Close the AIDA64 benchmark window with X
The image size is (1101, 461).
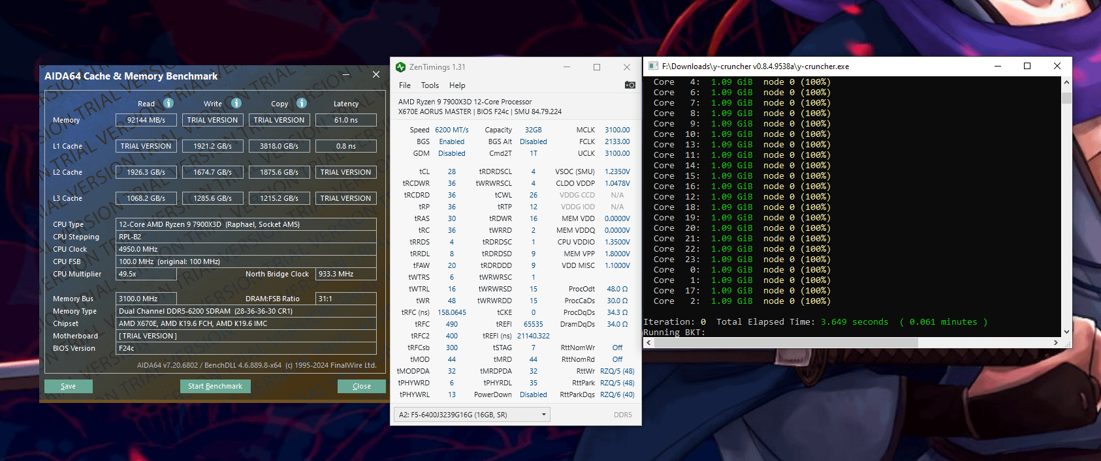click(x=376, y=74)
